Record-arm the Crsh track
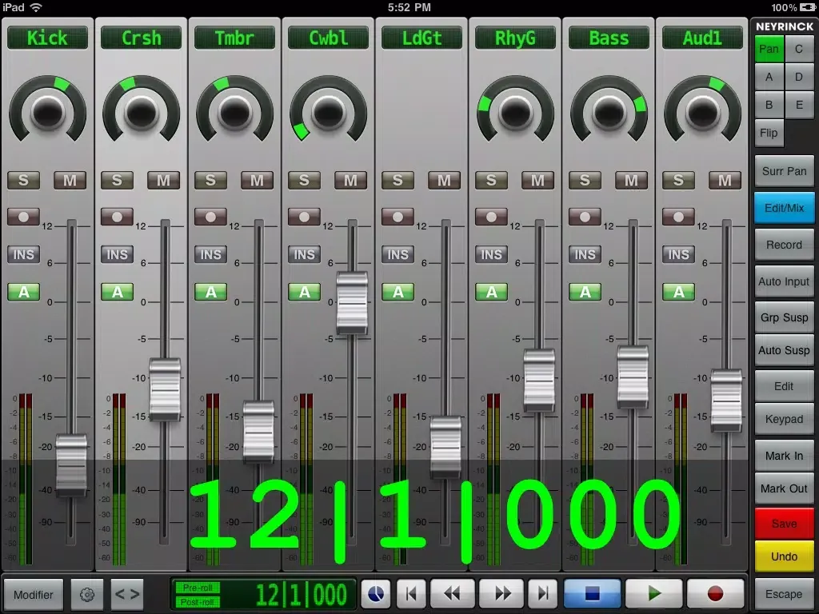Screen dimensions: 819x614 pyautogui.click(x=117, y=217)
